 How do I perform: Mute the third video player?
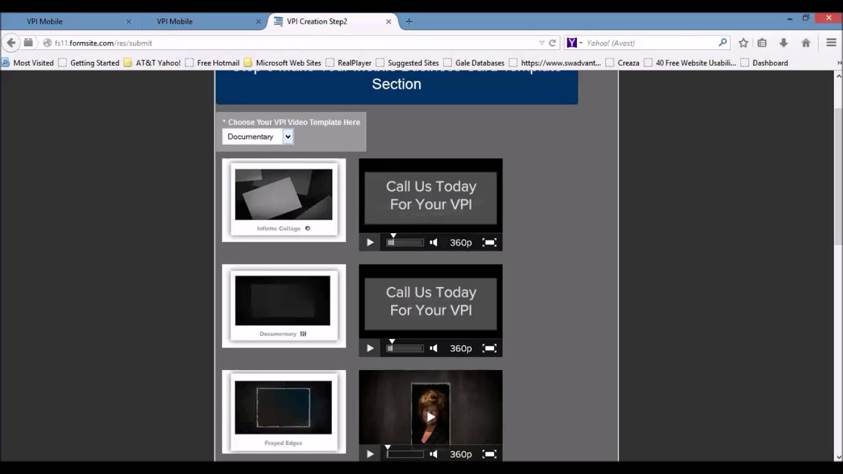[433, 454]
